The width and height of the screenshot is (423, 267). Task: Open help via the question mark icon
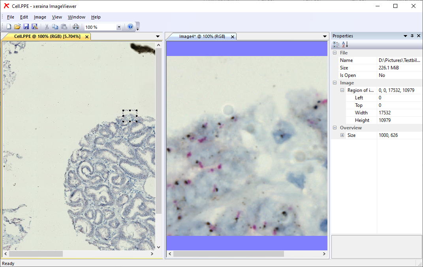coord(130,27)
